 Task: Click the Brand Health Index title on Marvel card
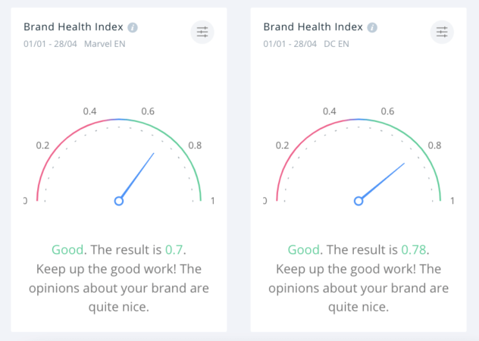74,27
